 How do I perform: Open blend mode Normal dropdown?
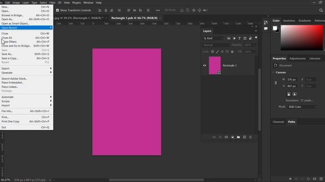pos(216,45)
